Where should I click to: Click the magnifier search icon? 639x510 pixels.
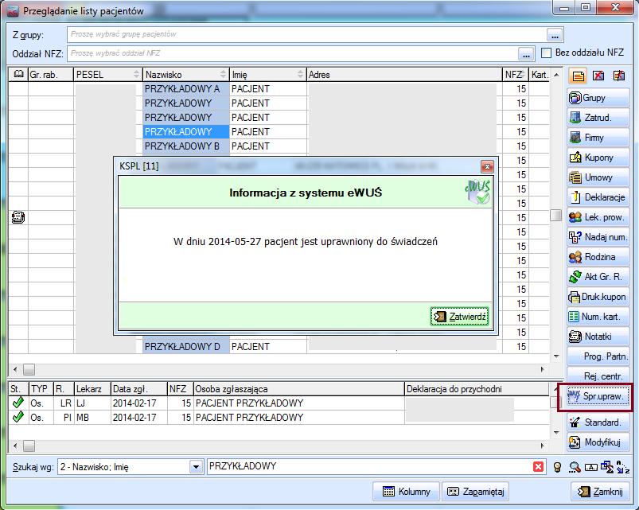point(575,467)
